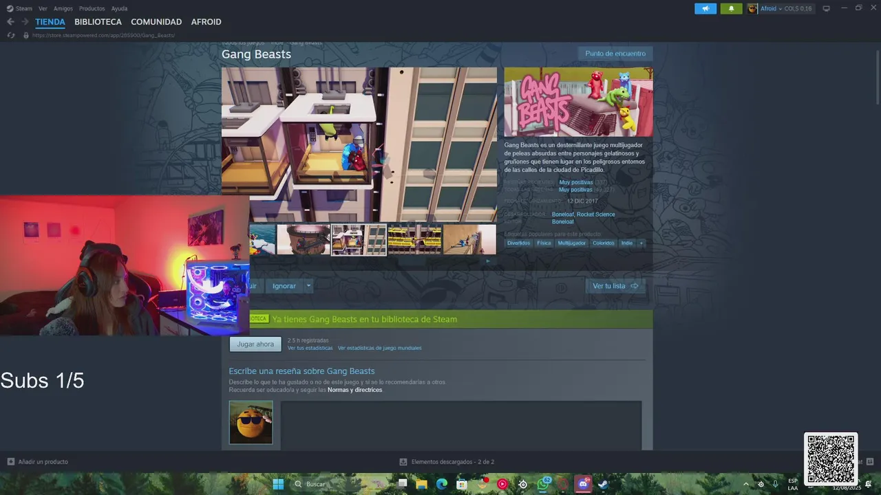The width and height of the screenshot is (881, 495).
Task: Open the publisher Boneloaf link
Action: coord(562,222)
